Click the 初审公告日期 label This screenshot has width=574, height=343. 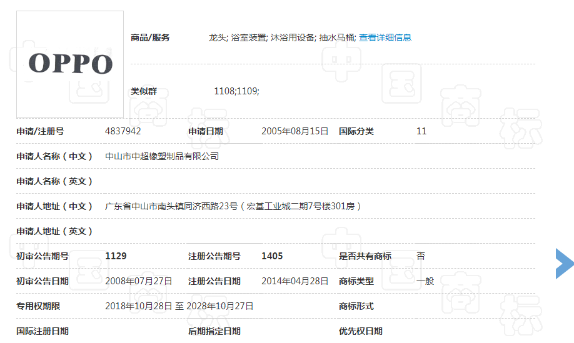(43, 281)
